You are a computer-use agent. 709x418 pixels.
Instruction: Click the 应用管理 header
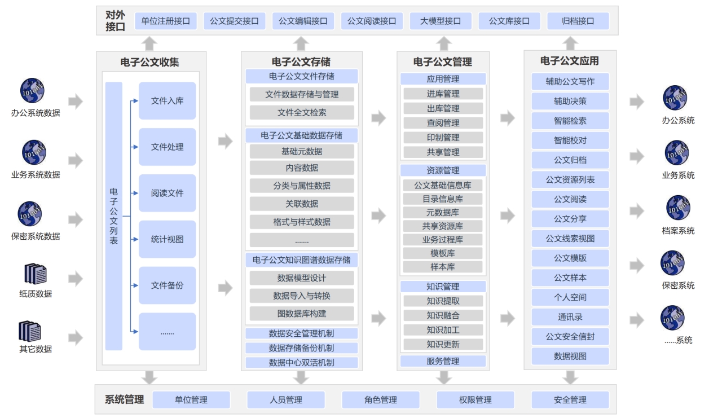coord(443,79)
